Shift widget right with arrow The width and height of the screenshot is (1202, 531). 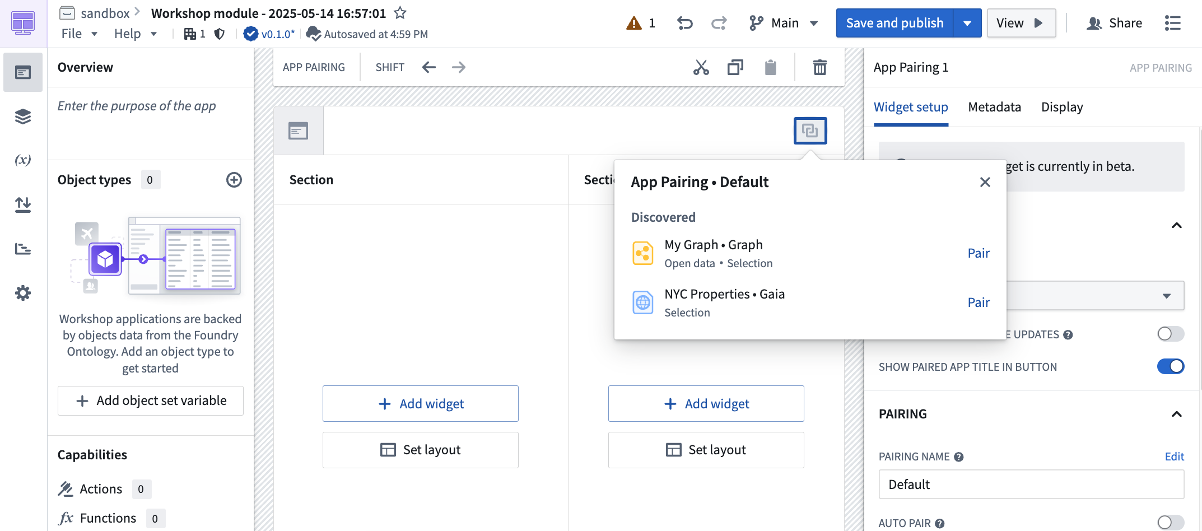click(x=459, y=67)
